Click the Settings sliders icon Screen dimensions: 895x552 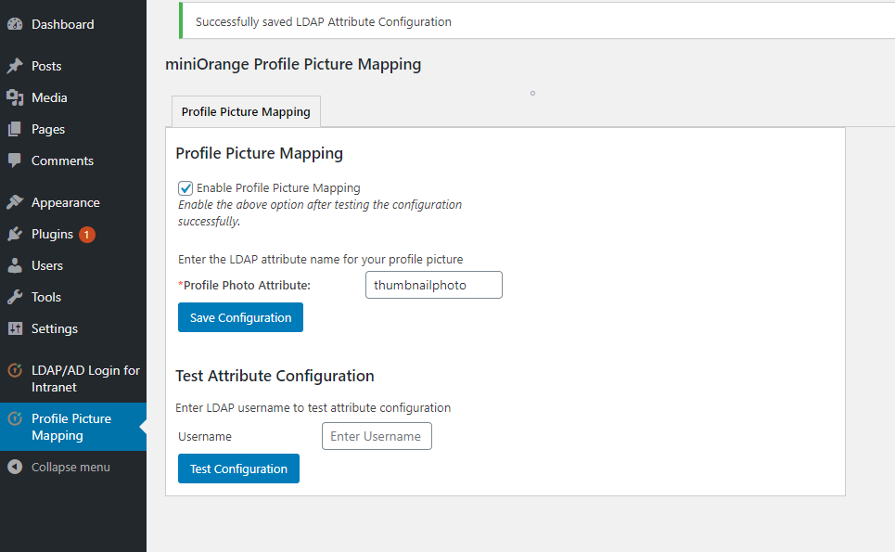(x=16, y=328)
